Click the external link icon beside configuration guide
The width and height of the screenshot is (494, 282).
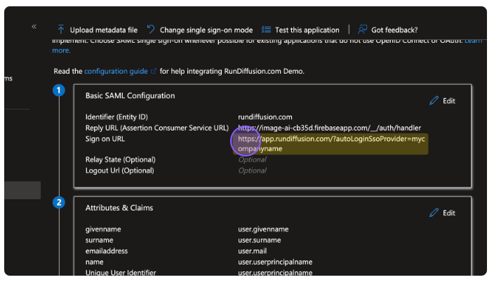154,72
